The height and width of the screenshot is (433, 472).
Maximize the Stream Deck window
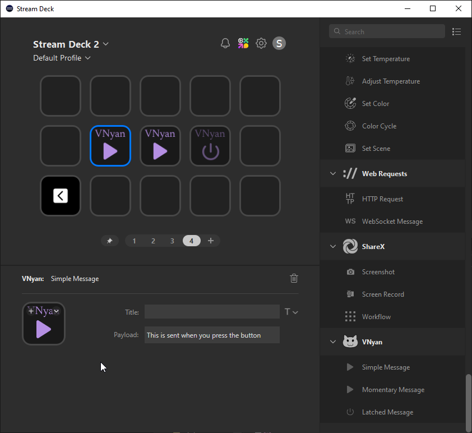point(433,9)
